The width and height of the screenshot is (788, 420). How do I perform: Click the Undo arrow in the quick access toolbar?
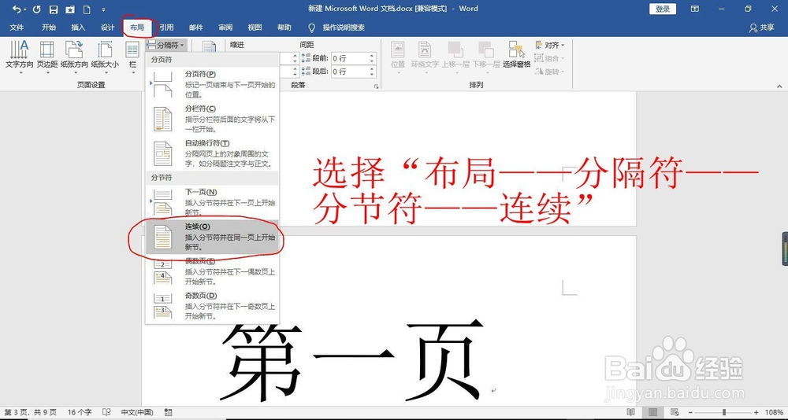[16, 9]
